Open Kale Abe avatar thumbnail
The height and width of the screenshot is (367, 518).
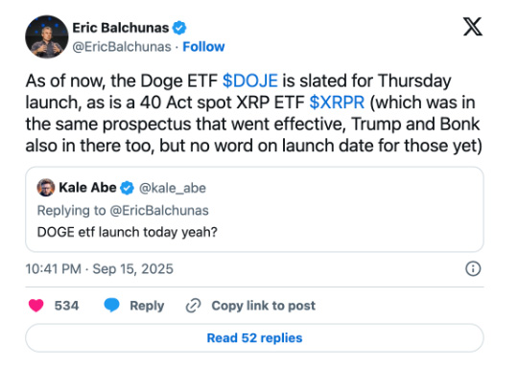click(46, 188)
